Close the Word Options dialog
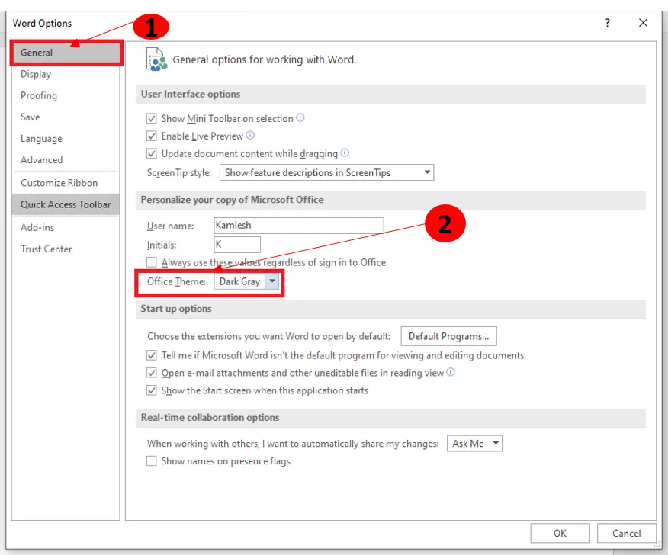 click(644, 23)
